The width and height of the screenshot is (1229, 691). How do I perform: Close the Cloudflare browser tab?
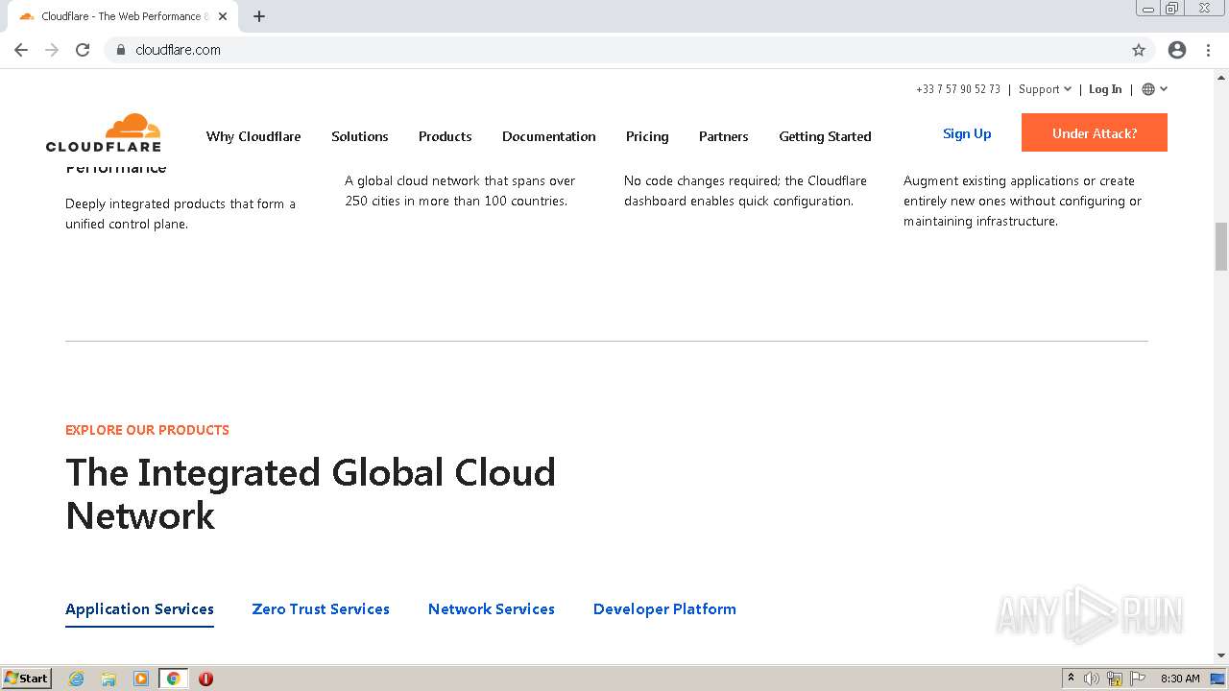click(x=223, y=16)
